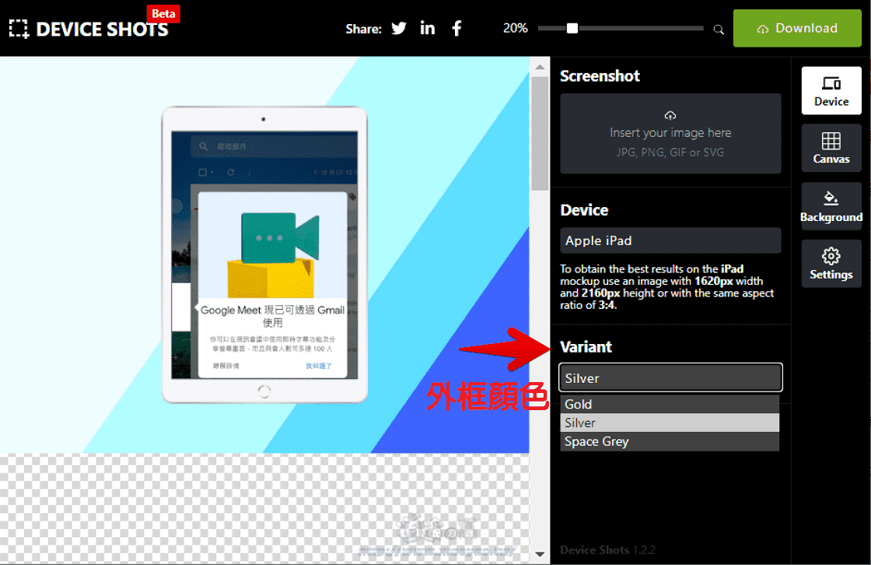Share on Twitter via the bird icon
The height and width of the screenshot is (565, 871).
coord(399,28)
